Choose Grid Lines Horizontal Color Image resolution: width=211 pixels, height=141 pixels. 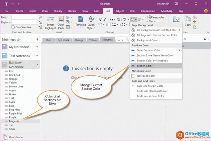(x=156, y=91)
